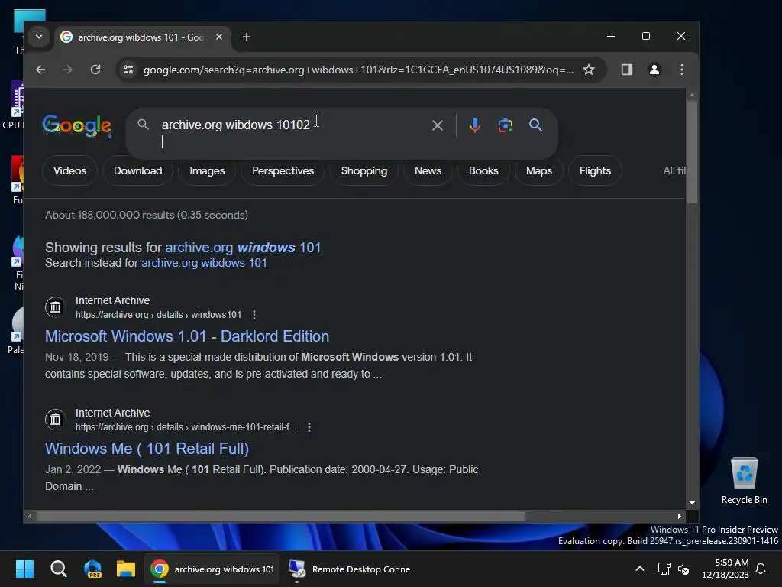Open corrected search archive.org windows 101 link
The width and height of the screenshot is (782, 587).
pyautogui.click(x=243, y=248)
